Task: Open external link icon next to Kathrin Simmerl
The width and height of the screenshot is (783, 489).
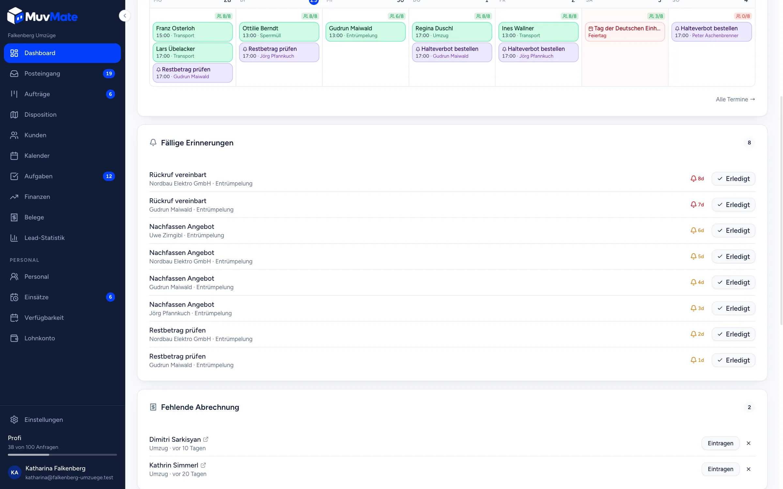Action: (x=203, y=465)
